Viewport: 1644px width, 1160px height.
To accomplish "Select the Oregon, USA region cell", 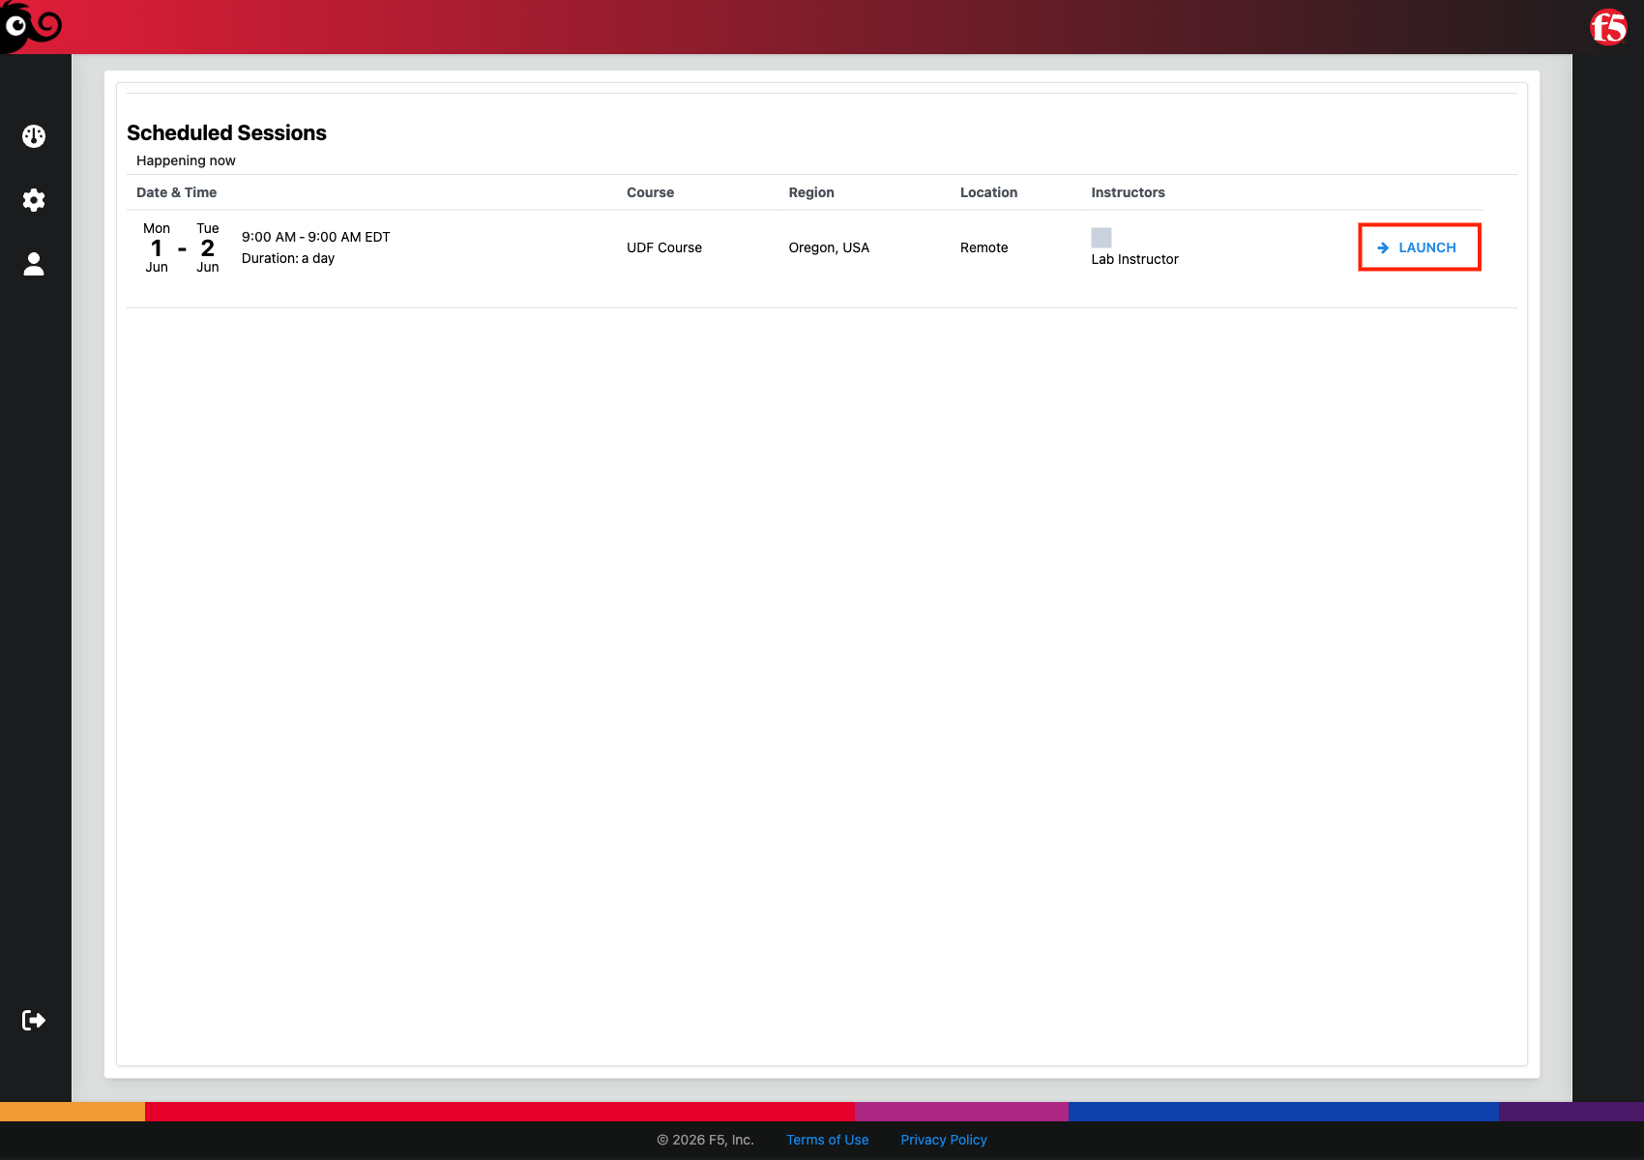I will click(829, 247).
